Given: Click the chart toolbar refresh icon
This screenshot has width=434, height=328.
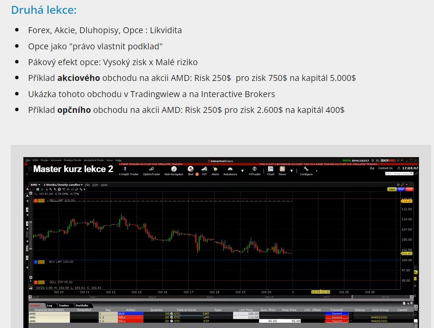Looking at the screenshot, I should 77,189.
